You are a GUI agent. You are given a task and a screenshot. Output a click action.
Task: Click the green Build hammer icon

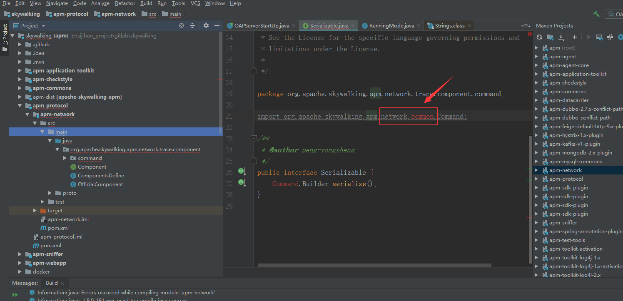(x=597, y=14)
